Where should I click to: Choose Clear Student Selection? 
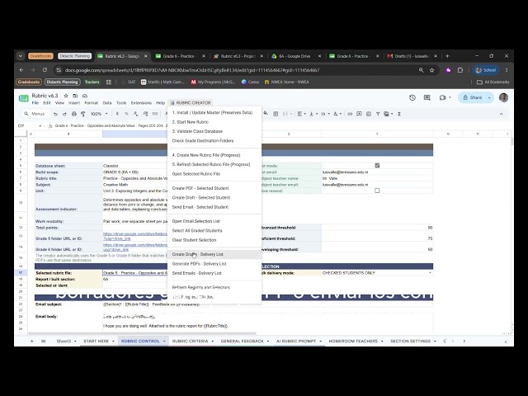[x=214, y=240]
